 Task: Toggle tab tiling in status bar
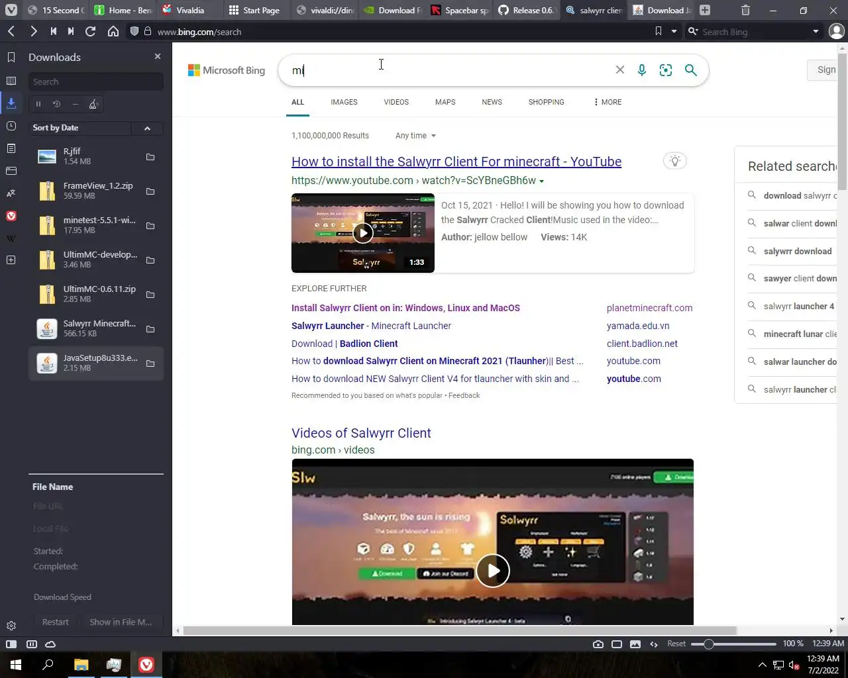31,644
